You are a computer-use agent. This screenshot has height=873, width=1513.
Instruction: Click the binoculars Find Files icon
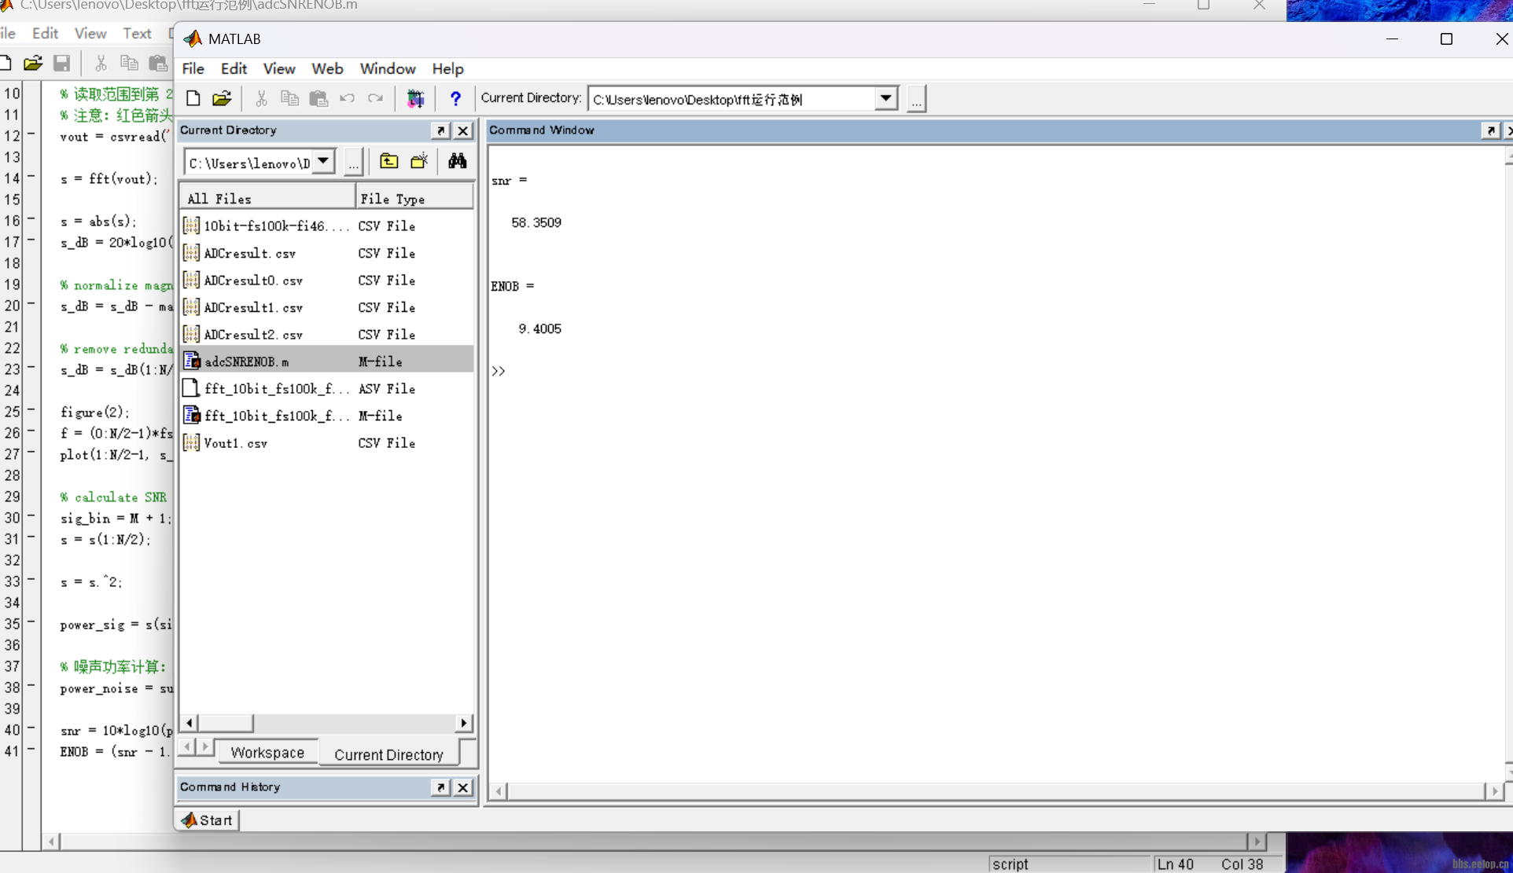click(x=457, y=161)
